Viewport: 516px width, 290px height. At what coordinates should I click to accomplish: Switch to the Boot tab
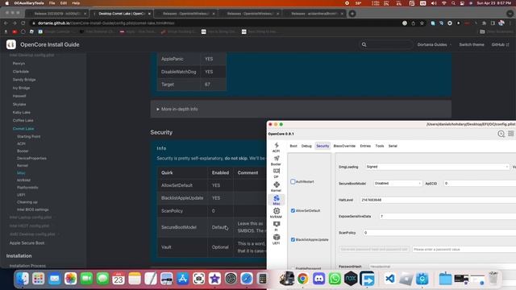pyautogui.click(x=293, y=146)
